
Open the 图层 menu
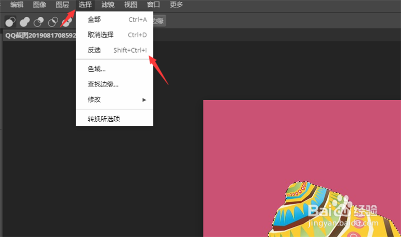coord(62,5)
